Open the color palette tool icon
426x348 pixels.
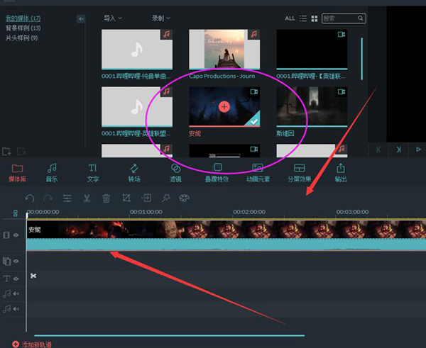point(184,199)
